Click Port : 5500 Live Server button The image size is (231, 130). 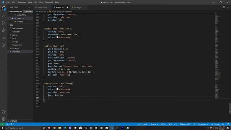(x=185, y=124)
